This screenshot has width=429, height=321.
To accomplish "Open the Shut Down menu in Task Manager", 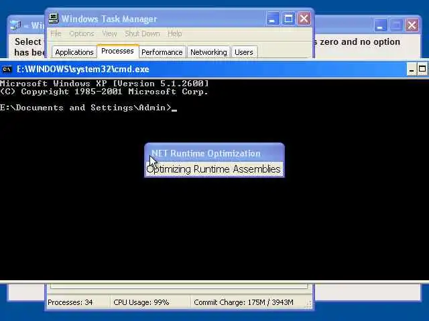I will (x=142, y=33).
